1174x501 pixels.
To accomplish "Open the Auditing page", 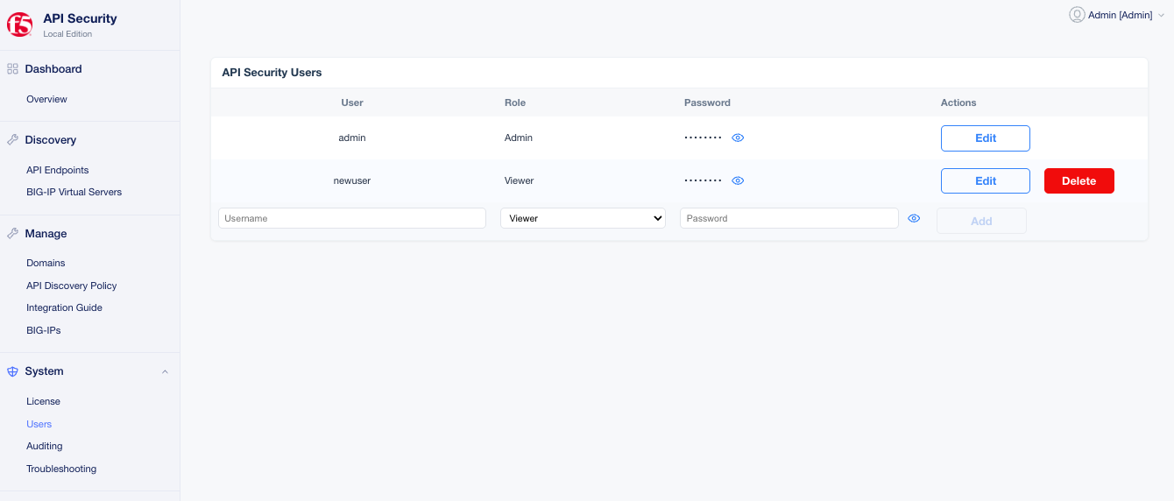I will click(x=45, y=447).
